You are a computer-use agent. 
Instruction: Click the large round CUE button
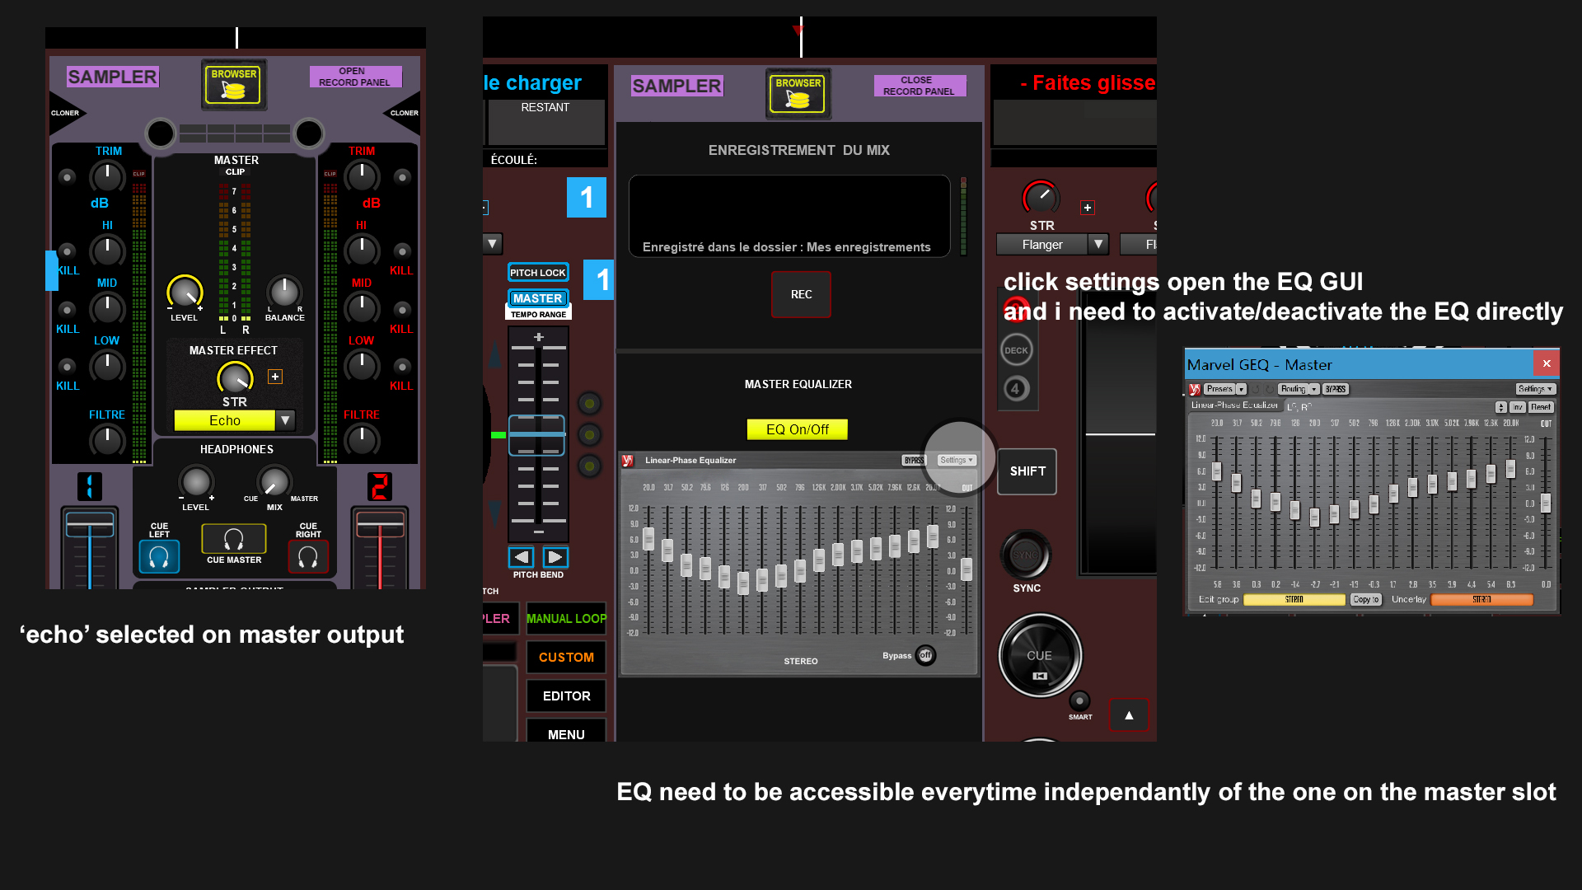1040,656
